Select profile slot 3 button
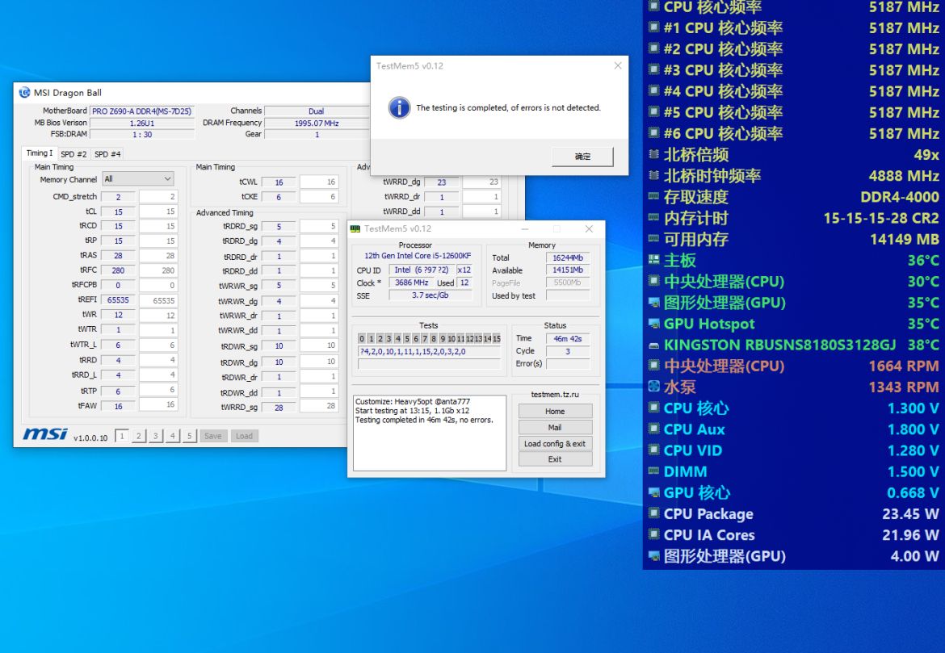Viewport: 945px width, 653px height. [x=156, y=436]
